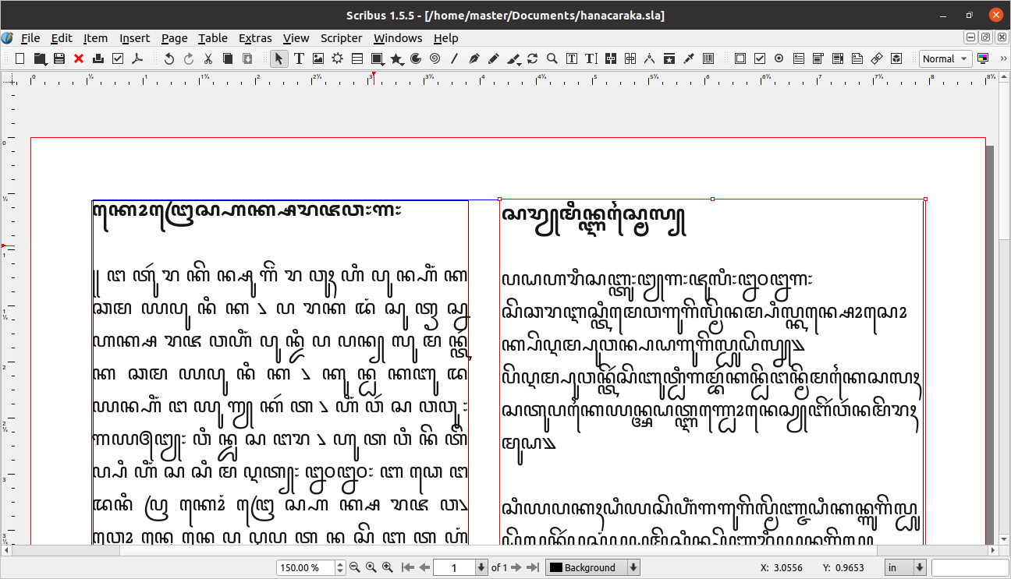Image resolution: width=1011 pixels, height=579 pixels.
Task: Select the Table tool
Action: click(357, 58)
